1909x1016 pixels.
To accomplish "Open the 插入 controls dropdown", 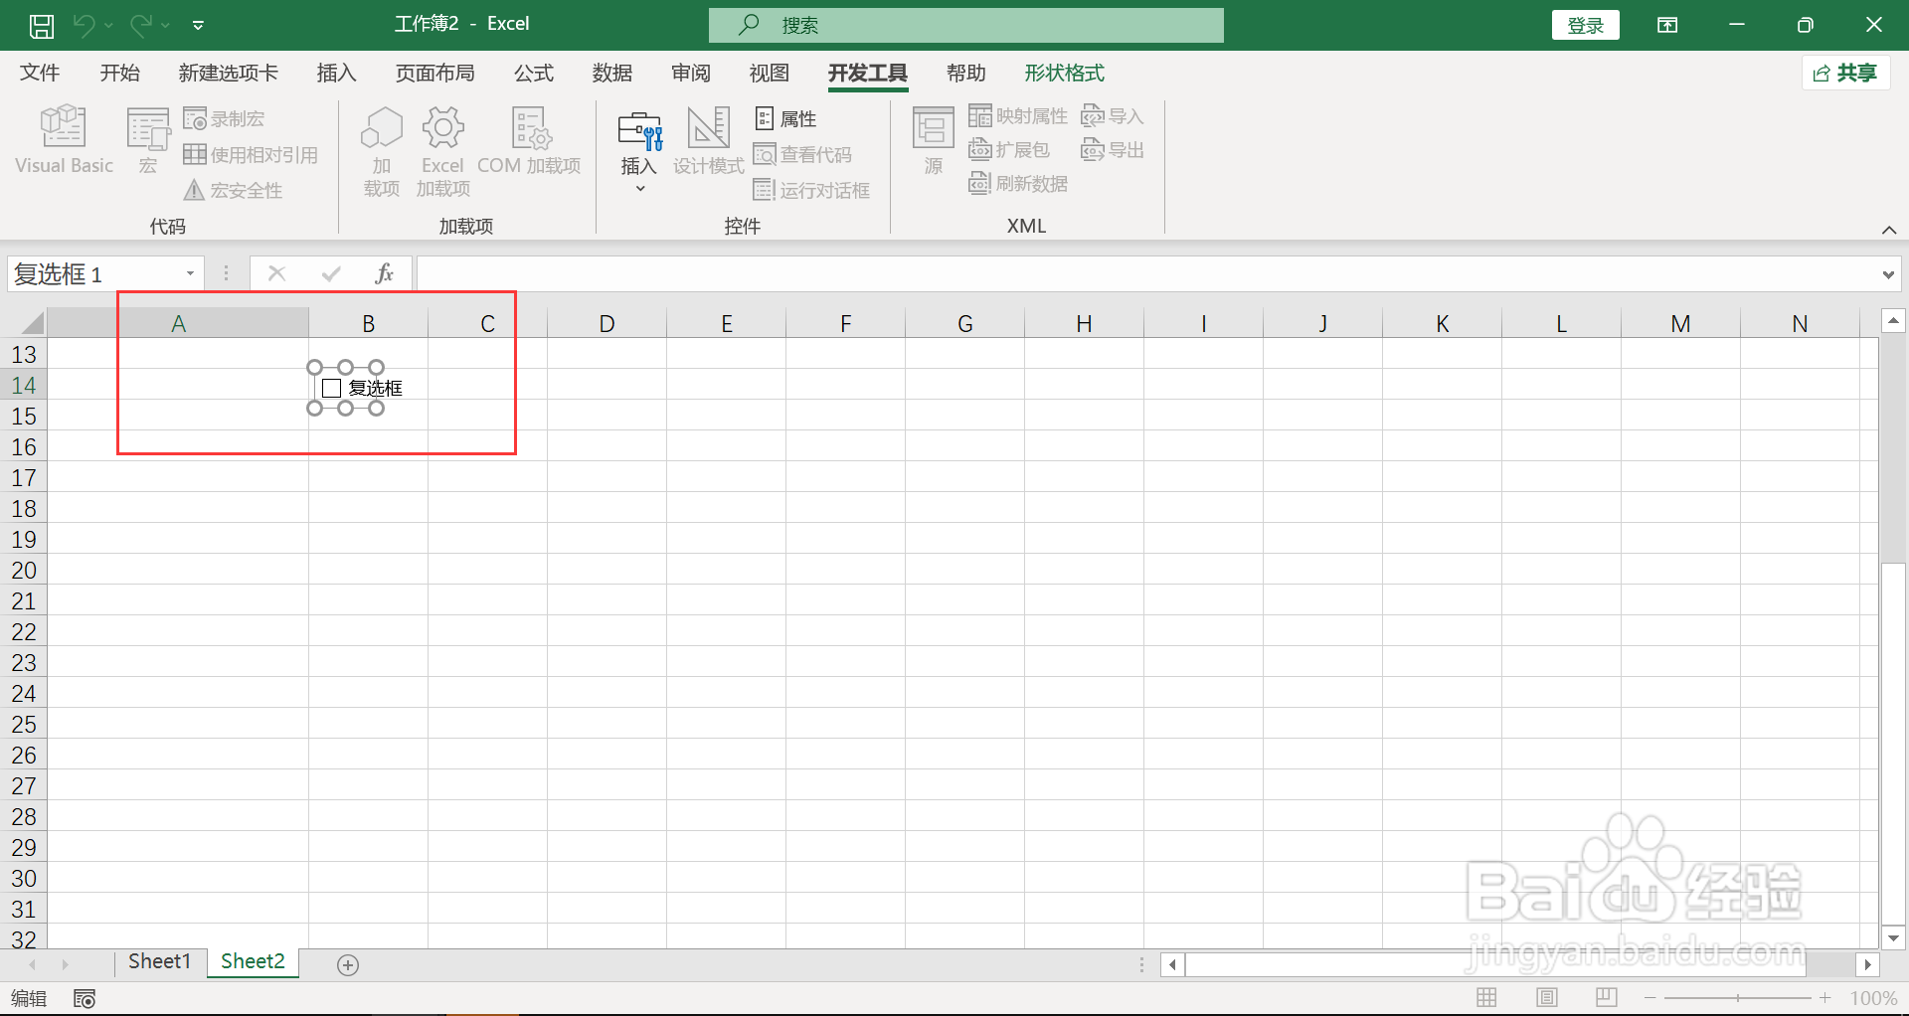I will tap(639, 151).
